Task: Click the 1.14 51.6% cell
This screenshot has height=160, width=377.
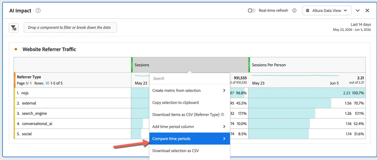Action: 307,134
